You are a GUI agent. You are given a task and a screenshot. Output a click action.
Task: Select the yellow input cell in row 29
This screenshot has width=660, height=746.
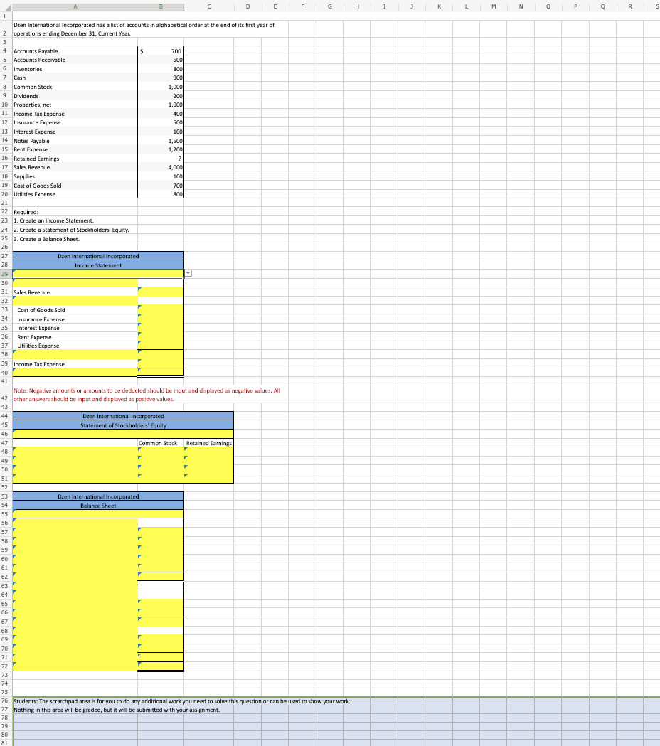(x=98, y=274)
